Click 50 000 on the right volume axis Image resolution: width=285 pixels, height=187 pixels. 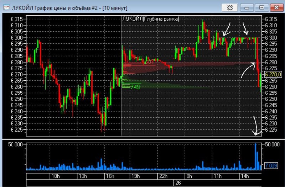coord(272,144)
